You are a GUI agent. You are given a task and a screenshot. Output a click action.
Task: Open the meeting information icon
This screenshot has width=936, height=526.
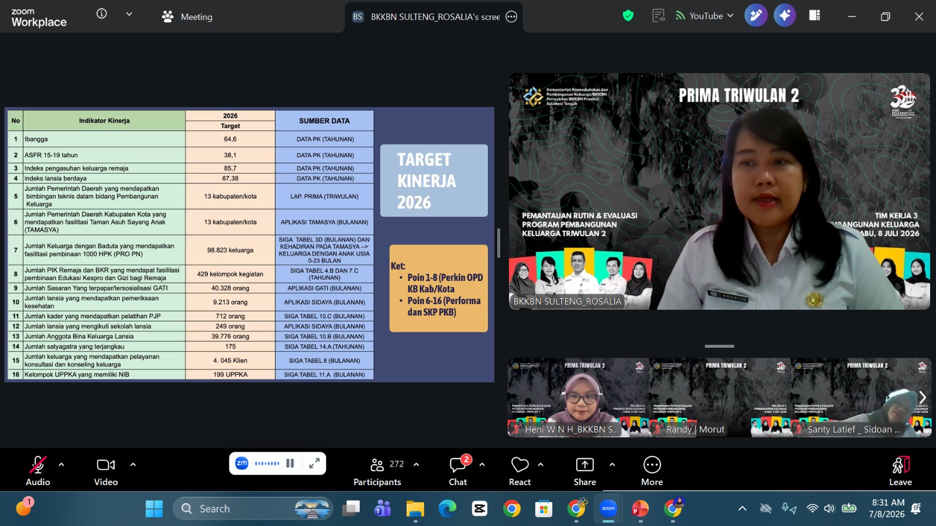pos(102,13)
